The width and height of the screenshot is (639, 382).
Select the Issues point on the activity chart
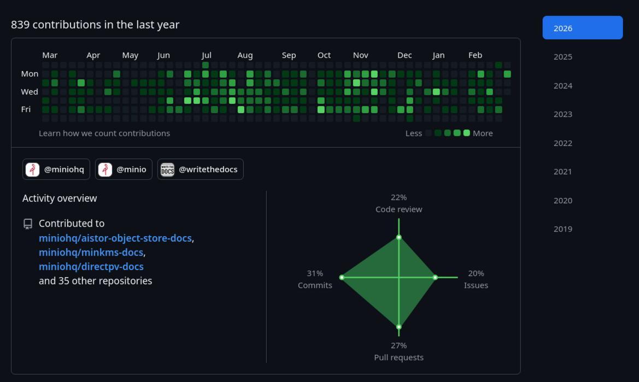[436, 277]
